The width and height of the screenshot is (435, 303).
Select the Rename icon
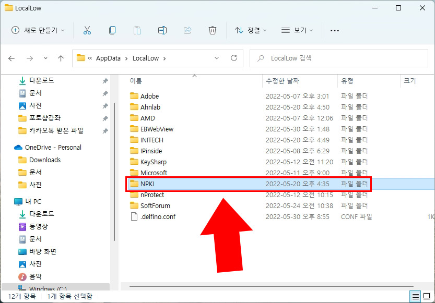click(x=162, y=30)
